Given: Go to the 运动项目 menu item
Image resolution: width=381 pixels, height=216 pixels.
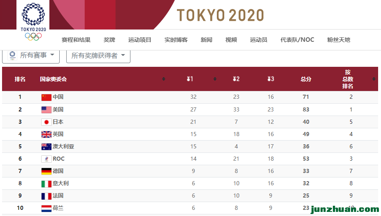Looking at the screenshot, I should pyautogui.click(x=140, y=40).
